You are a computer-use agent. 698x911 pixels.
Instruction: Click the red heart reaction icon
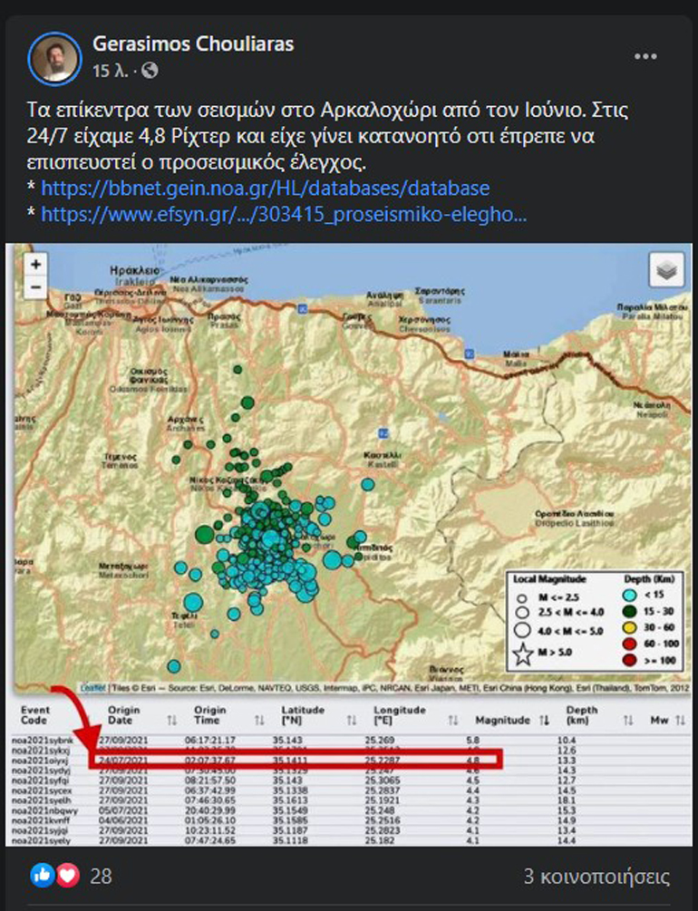click(66, 875)
